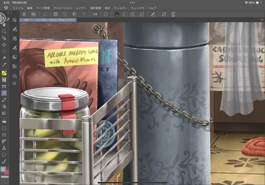Select the Zoom magnifier tool
The width and height of the screenshot is (265, 185).
(4, 31)
